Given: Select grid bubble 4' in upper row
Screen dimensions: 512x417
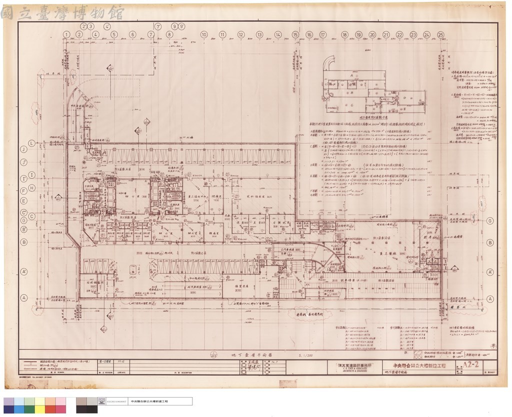Looking at the screenshot, I should tap(107, 26).
